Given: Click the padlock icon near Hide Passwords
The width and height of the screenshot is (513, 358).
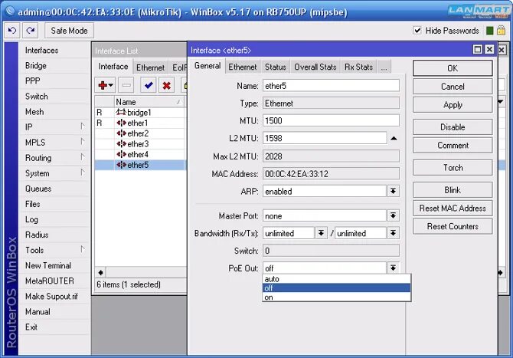Looking at the screenshot, I should (501, 31).
